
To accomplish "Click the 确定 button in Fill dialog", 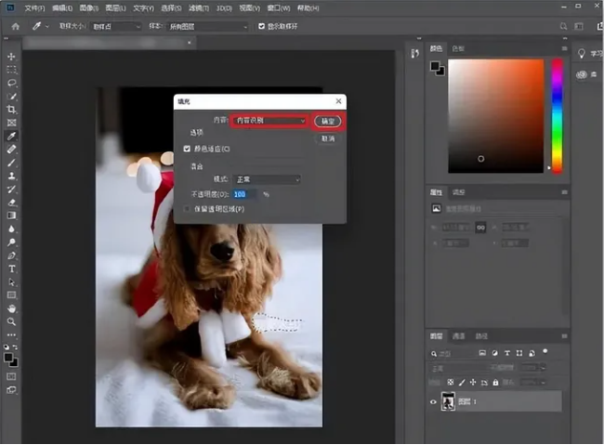I will pos(328,121).
